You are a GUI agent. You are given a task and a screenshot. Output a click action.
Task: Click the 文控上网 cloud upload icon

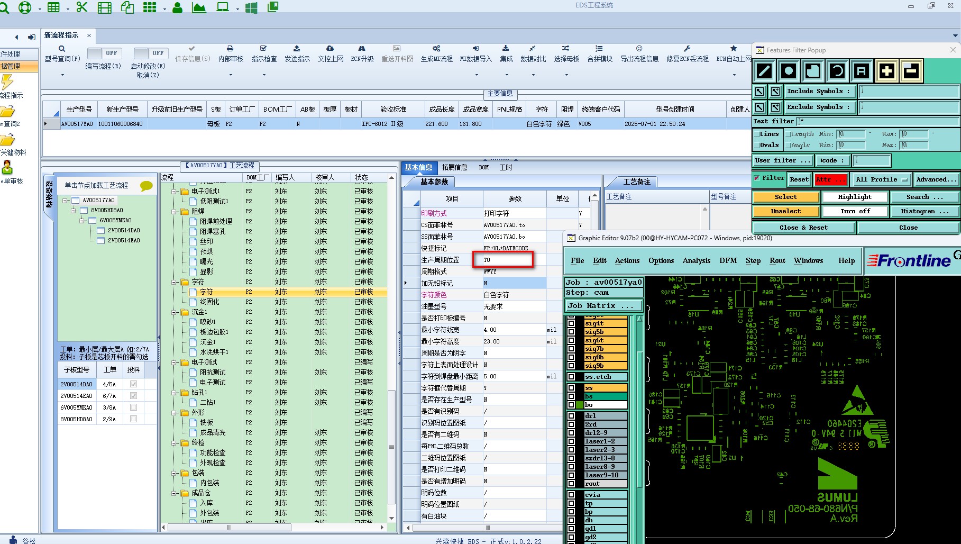(330, 49)
